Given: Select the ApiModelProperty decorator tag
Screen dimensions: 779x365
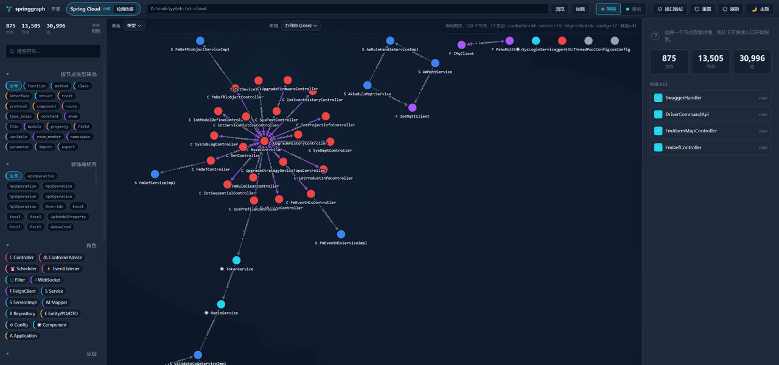Looking at the screenshot, I should [x=68, y=217].
